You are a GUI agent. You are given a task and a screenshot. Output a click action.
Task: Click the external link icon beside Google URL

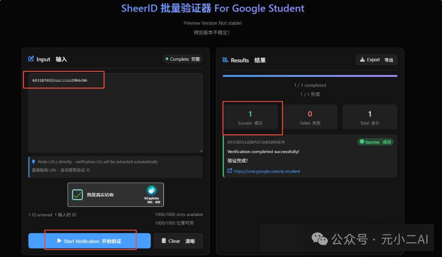coord(230,171)
